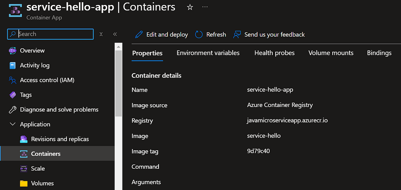Open the Environment variables tab
Image resolution: width=401 pixels, height=190 pixels.
pos(208,53)
